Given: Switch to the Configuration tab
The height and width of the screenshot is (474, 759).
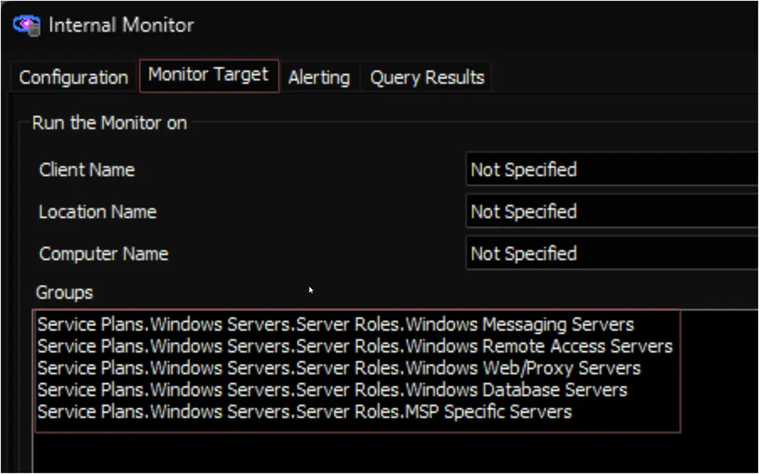Looking at the screenshot, I should 74,77.
